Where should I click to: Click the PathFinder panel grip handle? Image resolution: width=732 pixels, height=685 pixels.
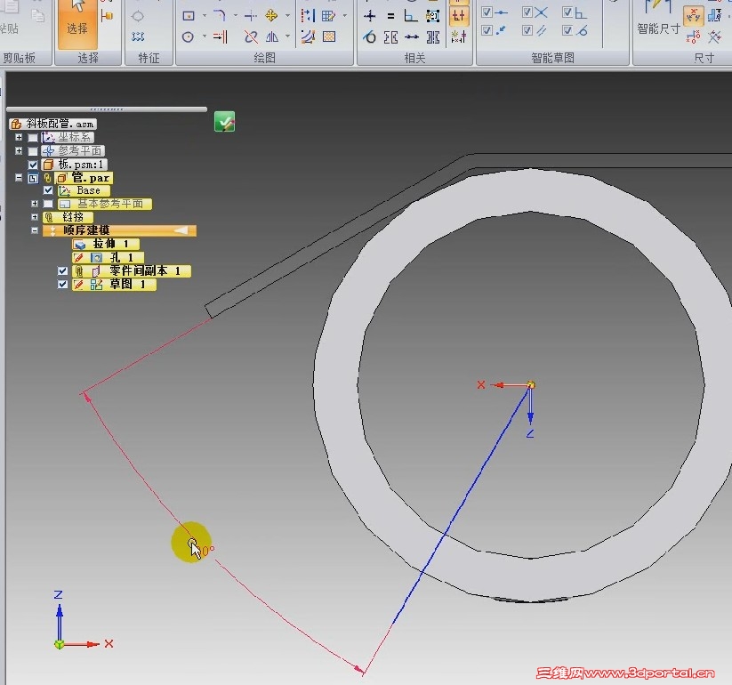click(107, 109)
